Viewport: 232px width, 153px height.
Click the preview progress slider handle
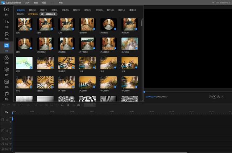(x=144, y=92)
